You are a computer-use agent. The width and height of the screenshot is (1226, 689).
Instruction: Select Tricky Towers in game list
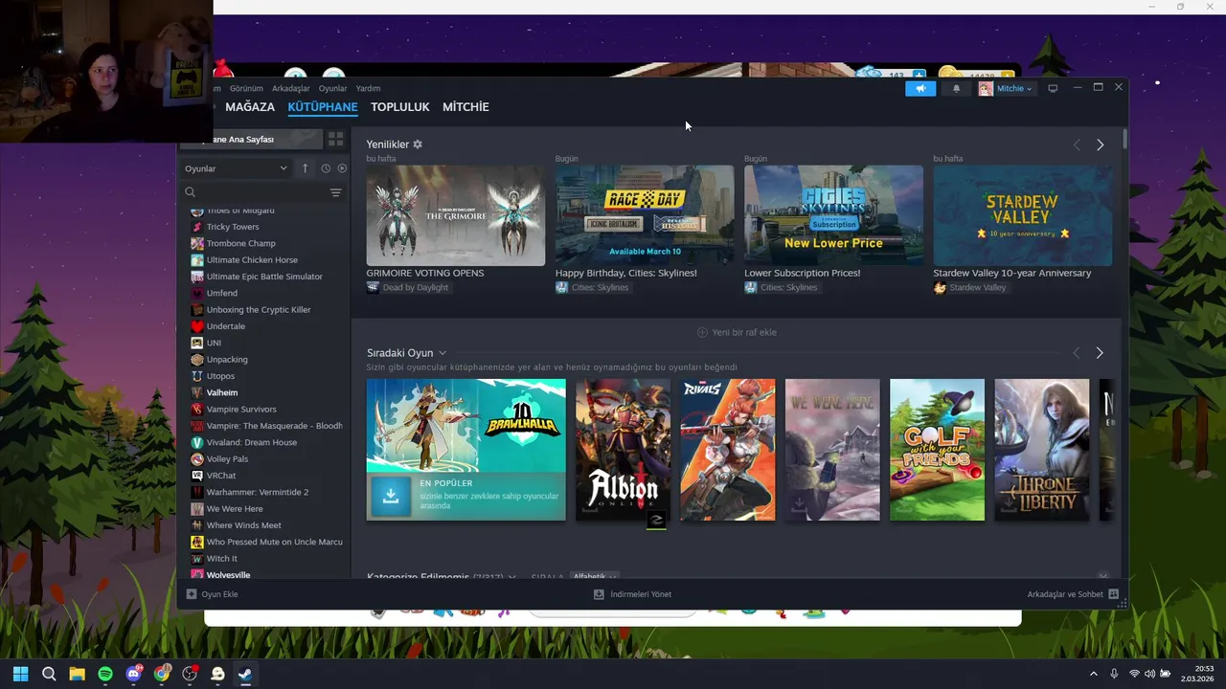pos(233,227)
